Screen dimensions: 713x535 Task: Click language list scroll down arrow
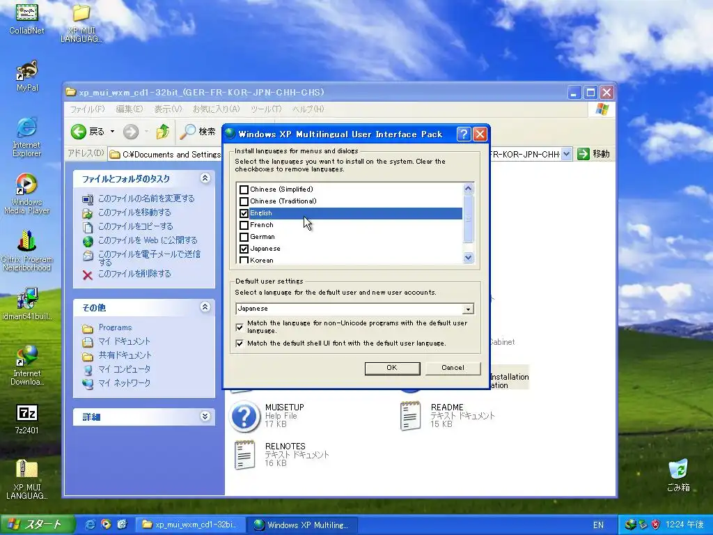pos(468,258)
